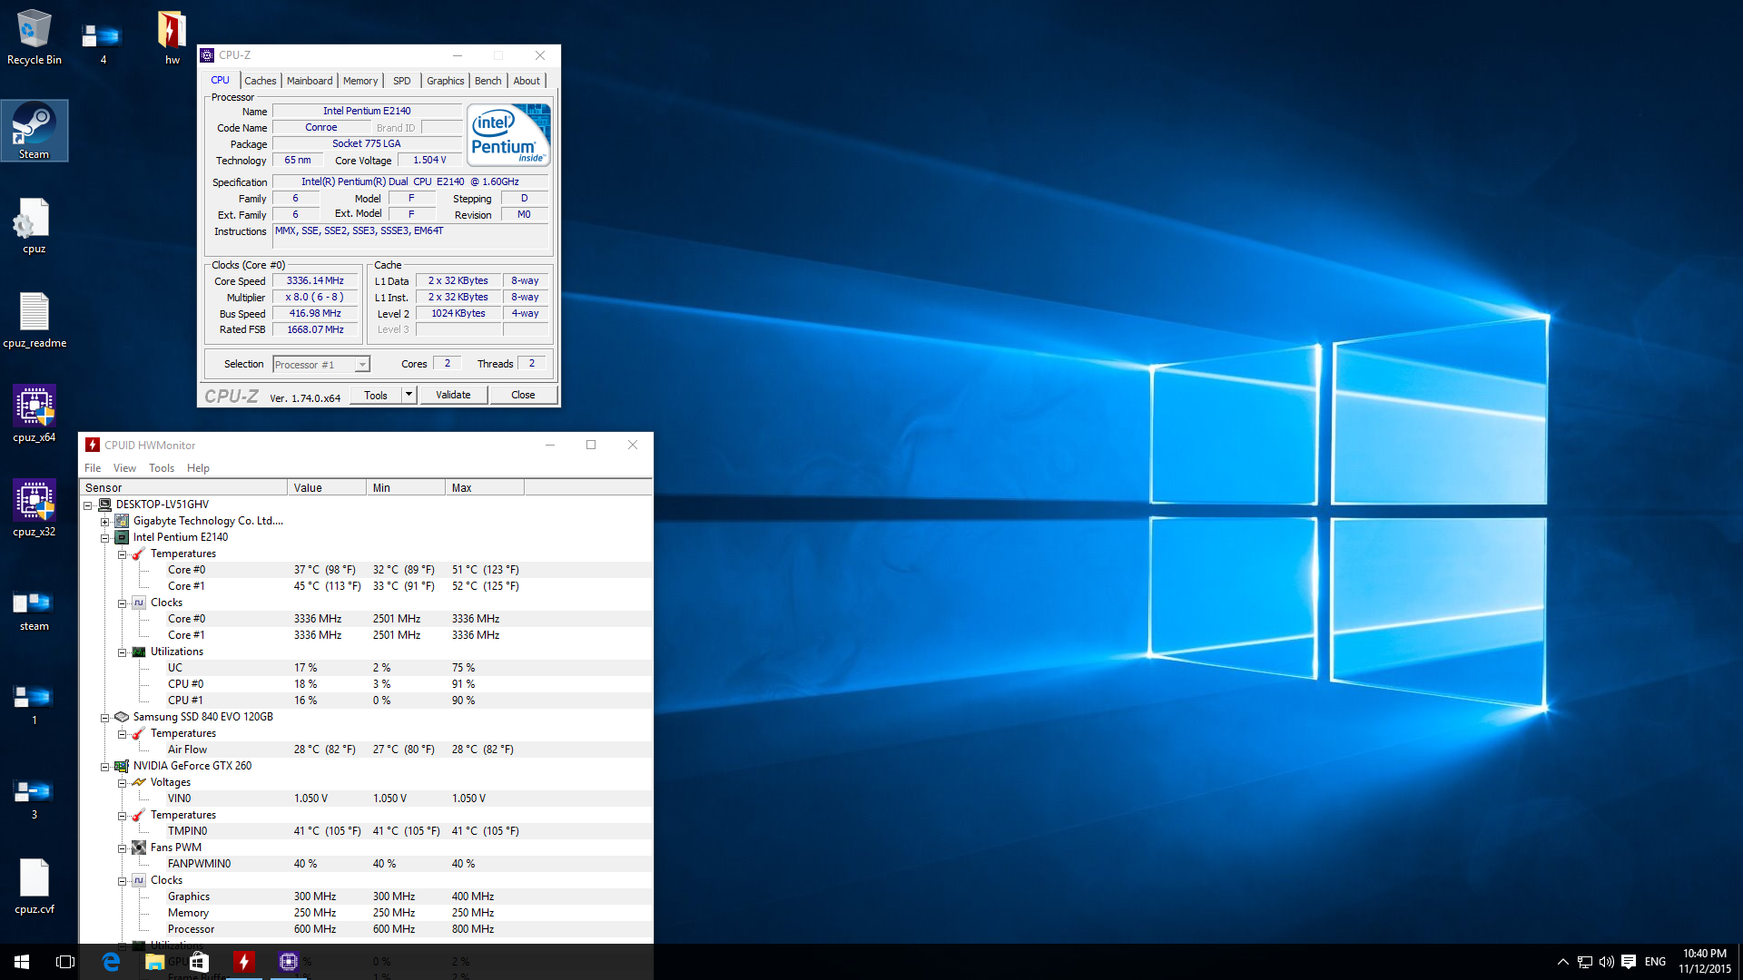1743x980 pixels.
Task: Open File Explorer from the taskbar
Action: [154, 962]
